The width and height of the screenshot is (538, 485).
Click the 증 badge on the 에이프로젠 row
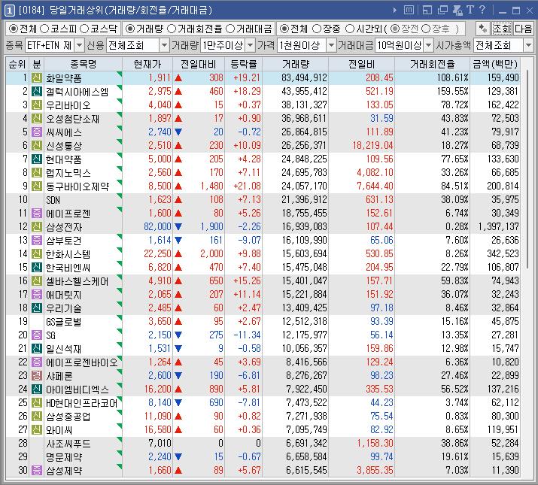[x=37, y=213]
